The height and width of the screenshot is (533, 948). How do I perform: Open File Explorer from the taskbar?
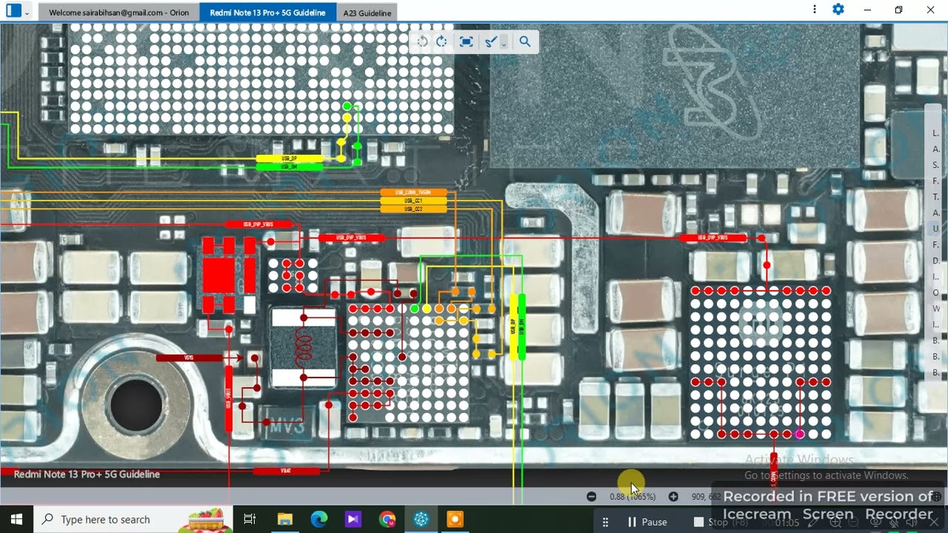pos(285,520)
